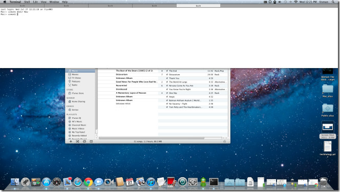Open Shell menu
340x192 pixels.
point(27,2)
